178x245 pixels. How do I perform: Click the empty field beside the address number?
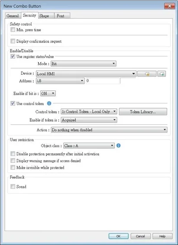[128, 81]
